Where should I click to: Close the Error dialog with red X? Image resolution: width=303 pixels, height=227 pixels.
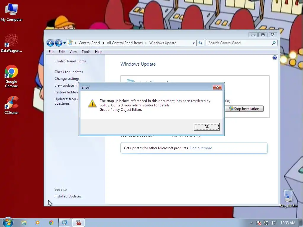click(x=217, y=87)
